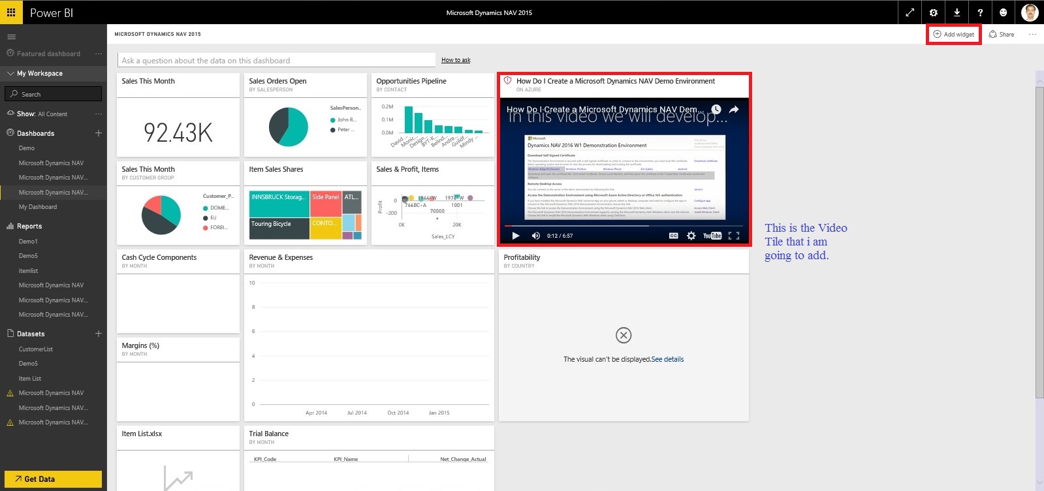Open the itemlist report
The image size is (1044, 491).
pyautogui.click(x=28, y=271)
